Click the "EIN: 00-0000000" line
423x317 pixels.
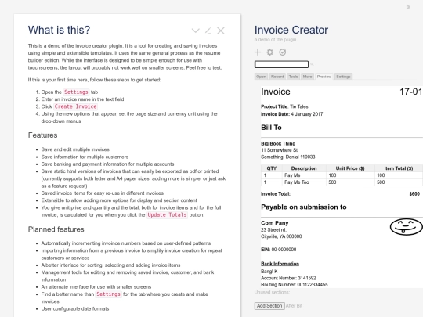tap(278, 250)
